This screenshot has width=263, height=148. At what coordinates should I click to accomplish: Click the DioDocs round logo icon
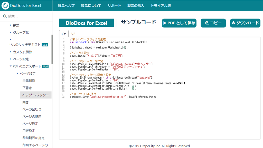(5, 6)
